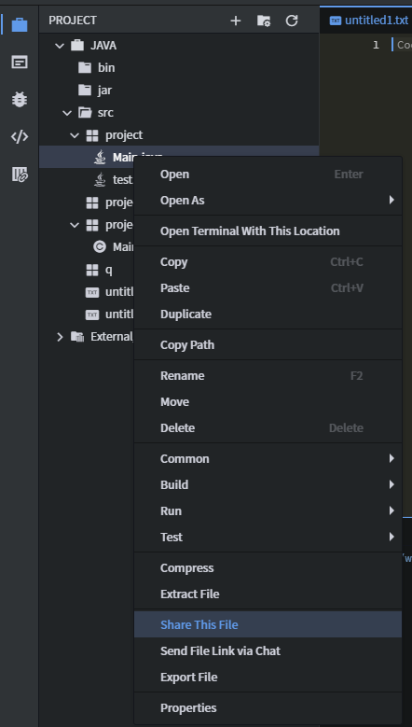Expand the Open As submenu
This screenshot has height=727, width=412.
pyautogui.click(x=268, y=201)
